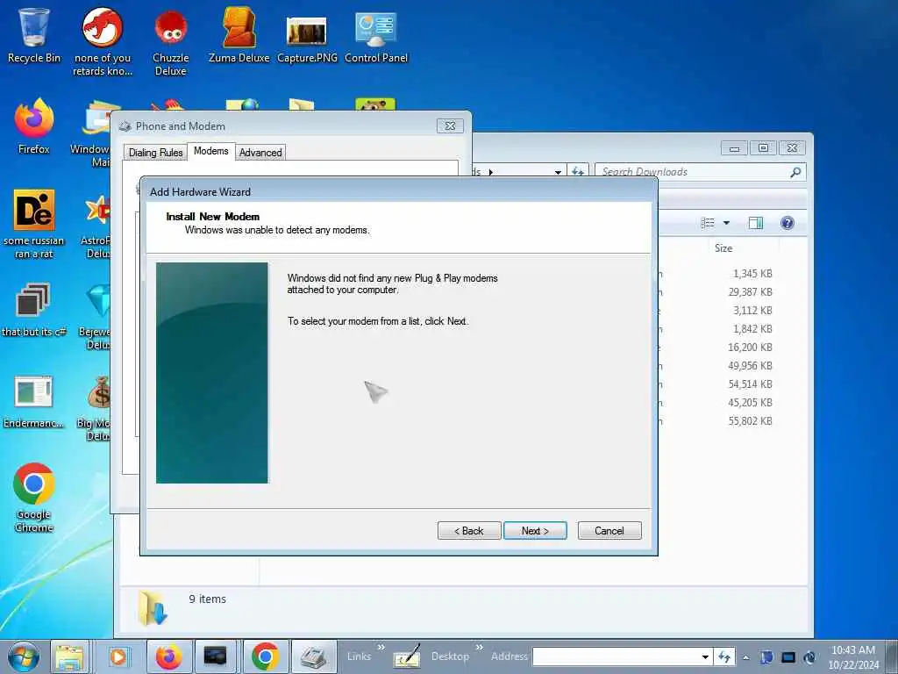Open 'some russian ran a rat' desktop icon
Screen dimensions: 898x674
34,224
